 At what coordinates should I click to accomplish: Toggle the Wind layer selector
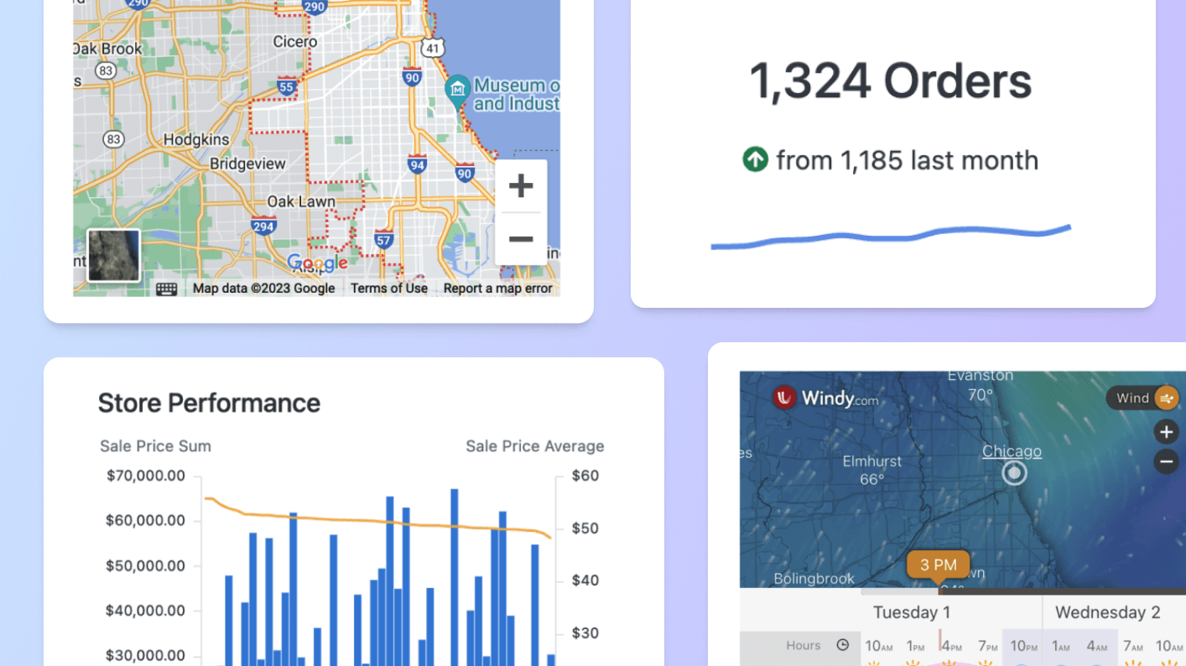point(1142,398)
